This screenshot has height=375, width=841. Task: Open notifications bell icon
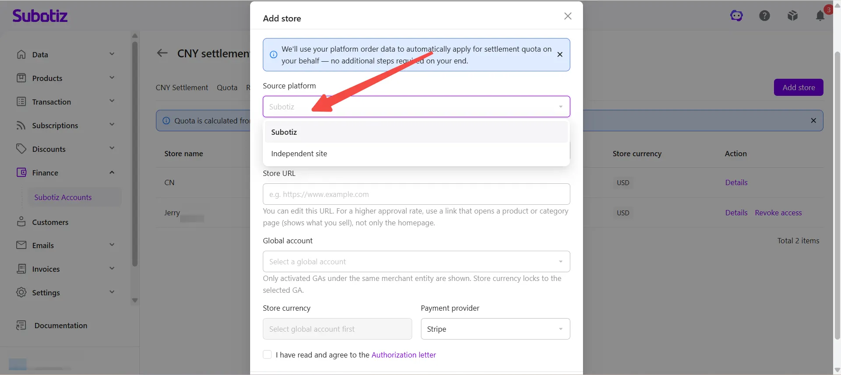click(820, 16)
